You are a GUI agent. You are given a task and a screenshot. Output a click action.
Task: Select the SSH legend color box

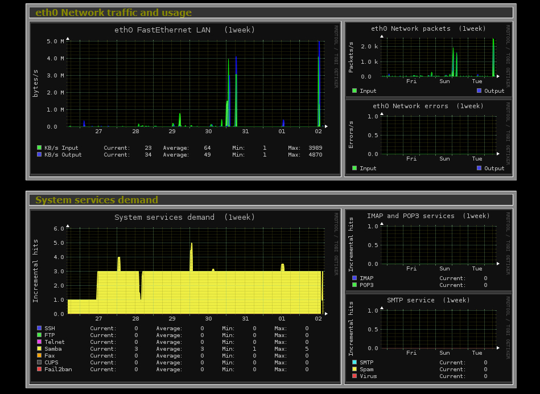[39, 328]
